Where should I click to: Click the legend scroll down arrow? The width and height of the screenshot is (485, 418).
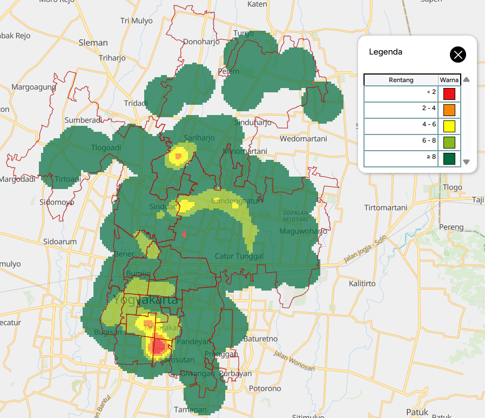pos(467,162)
